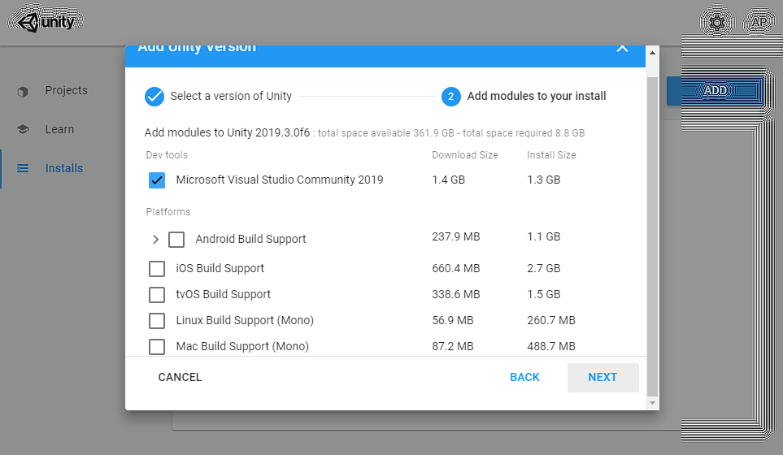Cancel adding the Unity version
The image size is (783, 455).
180,377
